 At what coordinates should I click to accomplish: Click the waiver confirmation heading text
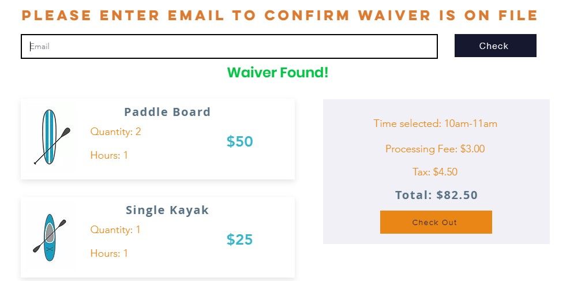280,16
